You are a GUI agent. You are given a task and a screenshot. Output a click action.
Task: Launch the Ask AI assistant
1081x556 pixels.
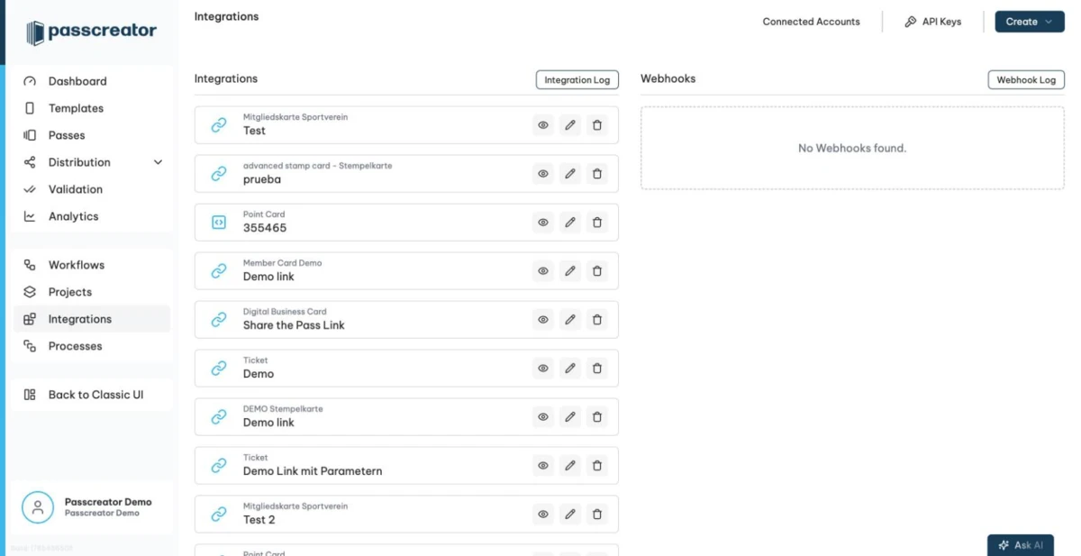point(1021,545)
